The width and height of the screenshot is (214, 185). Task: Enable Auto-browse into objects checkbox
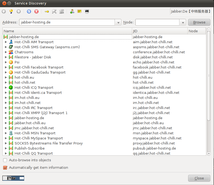click(x=5, y=160)
